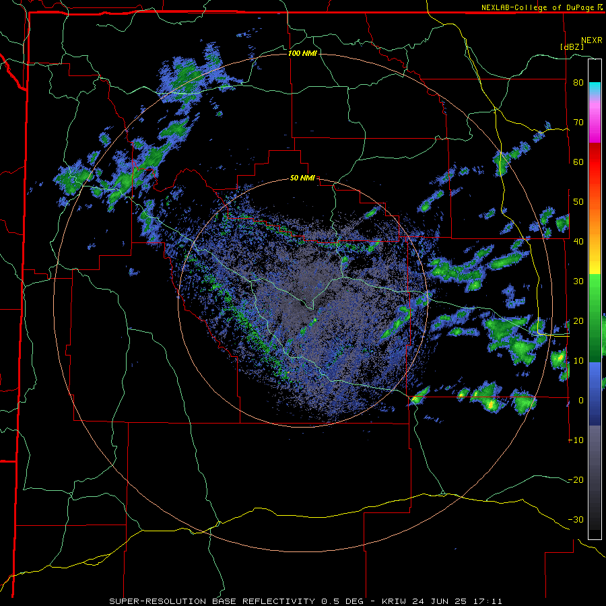
Task: Click the dBZ units label above scale
Action: (572, 46)
